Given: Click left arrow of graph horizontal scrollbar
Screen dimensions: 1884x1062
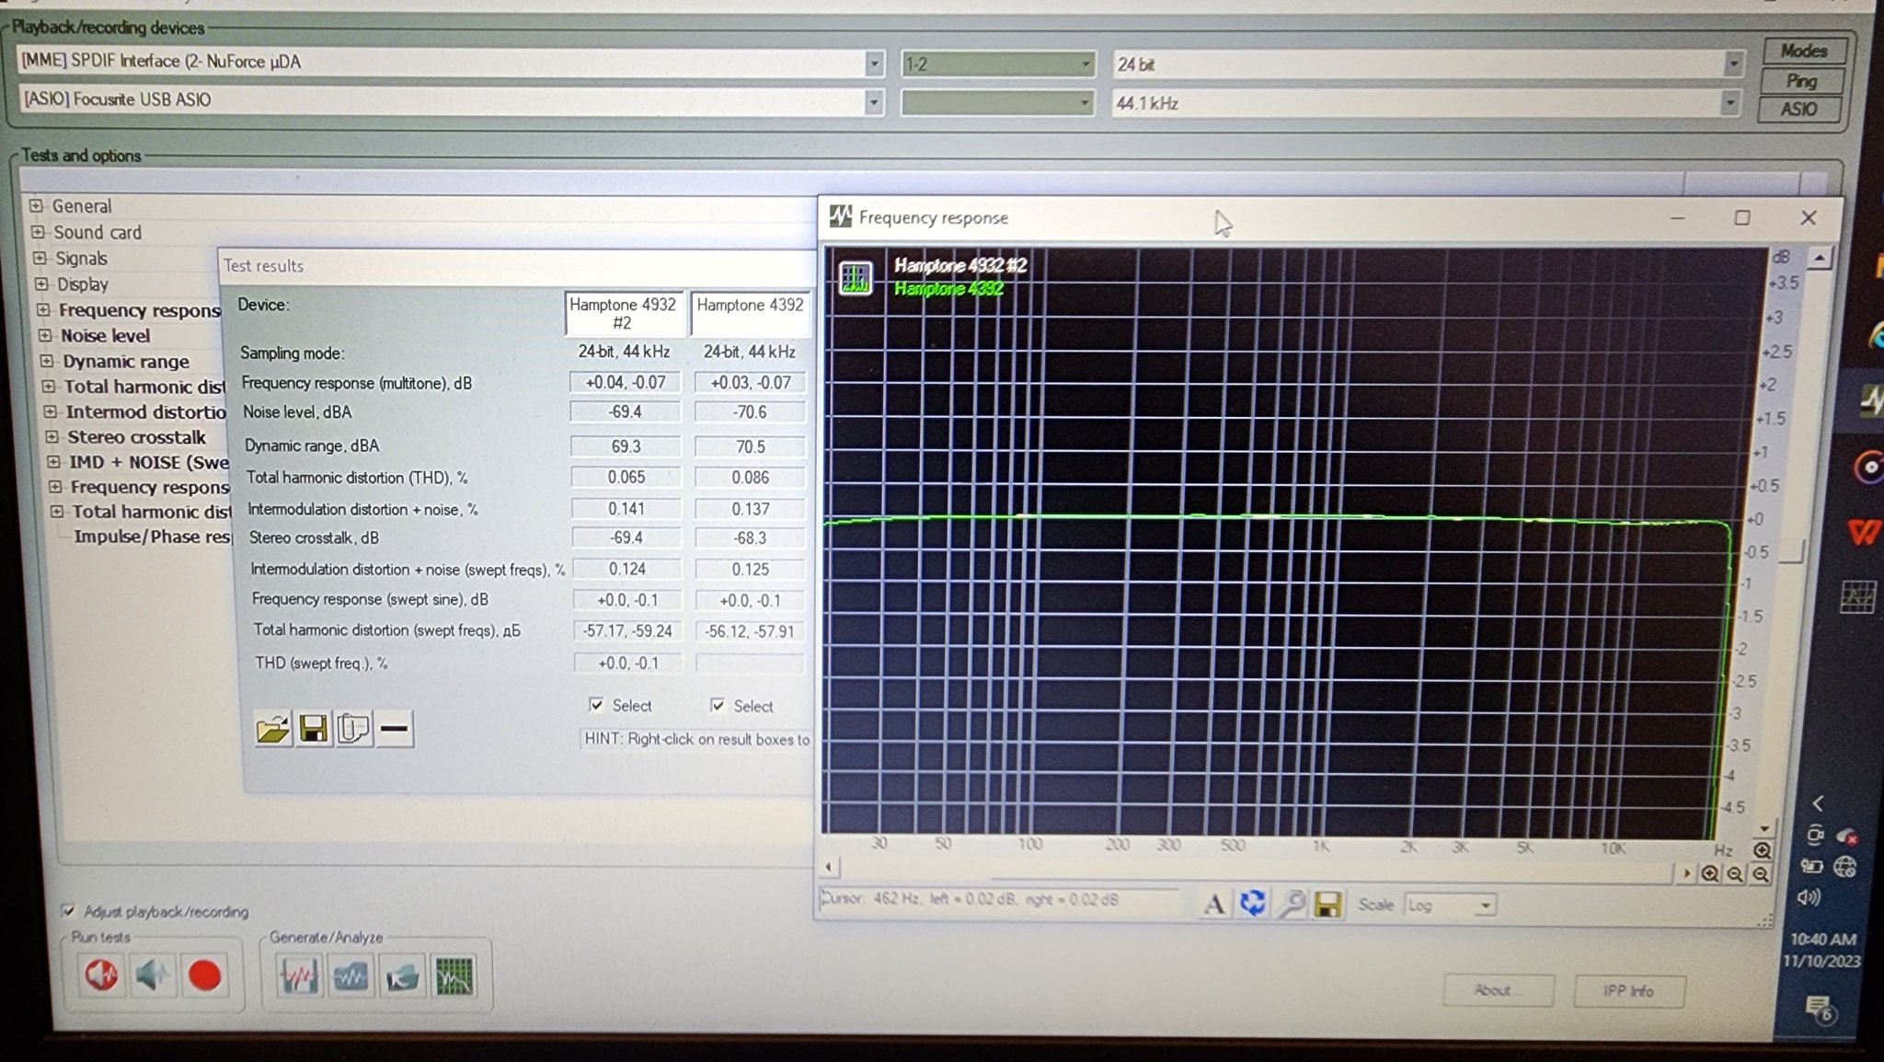Looking at the screenshot, I should point(829,867).
